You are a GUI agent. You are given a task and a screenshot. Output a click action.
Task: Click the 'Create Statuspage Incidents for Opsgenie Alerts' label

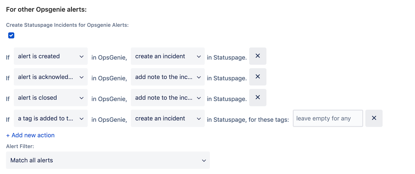click(x=67, y=25)
